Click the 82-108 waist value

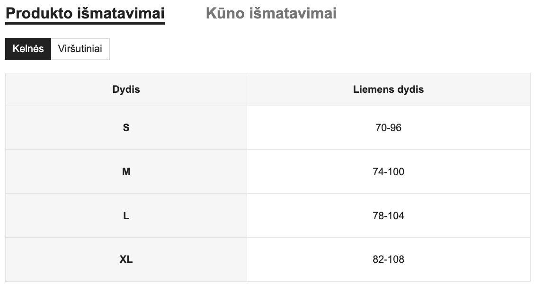388,259
